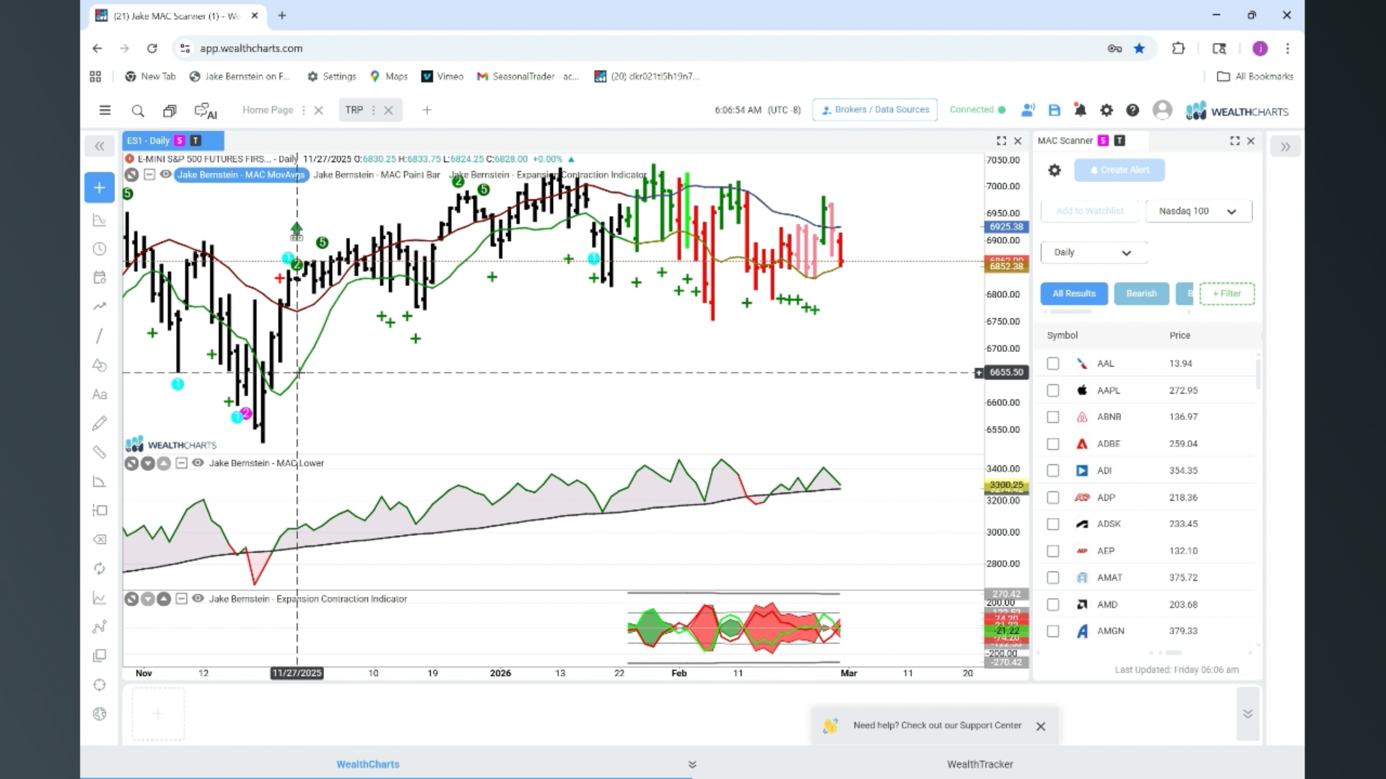The width and height of the screenshot is (1386, 779).
Task: Switch to the Home Page tab
Action: [x=268, y=110]
